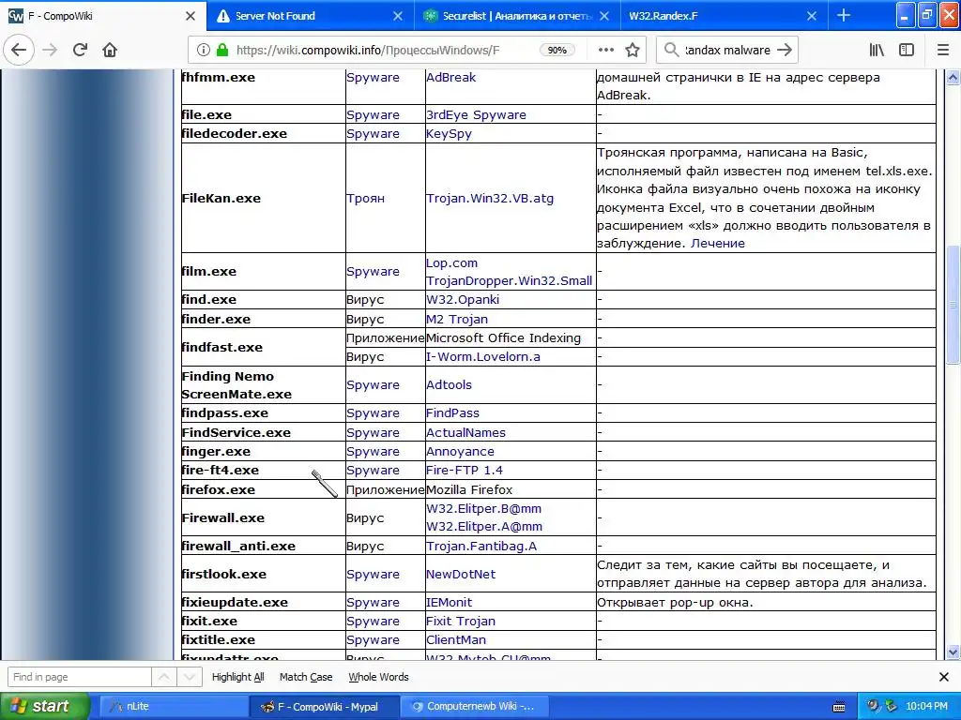Toggle the sidebar view icon

point(907,51)
